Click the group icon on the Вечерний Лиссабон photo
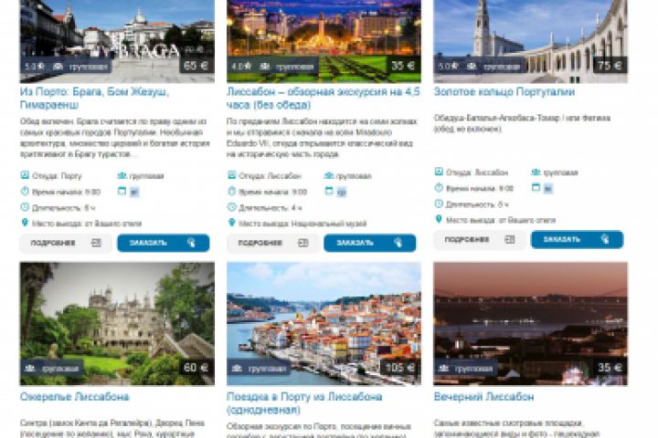The height and width of the screenshot is (438, 658). pos(443,369)
